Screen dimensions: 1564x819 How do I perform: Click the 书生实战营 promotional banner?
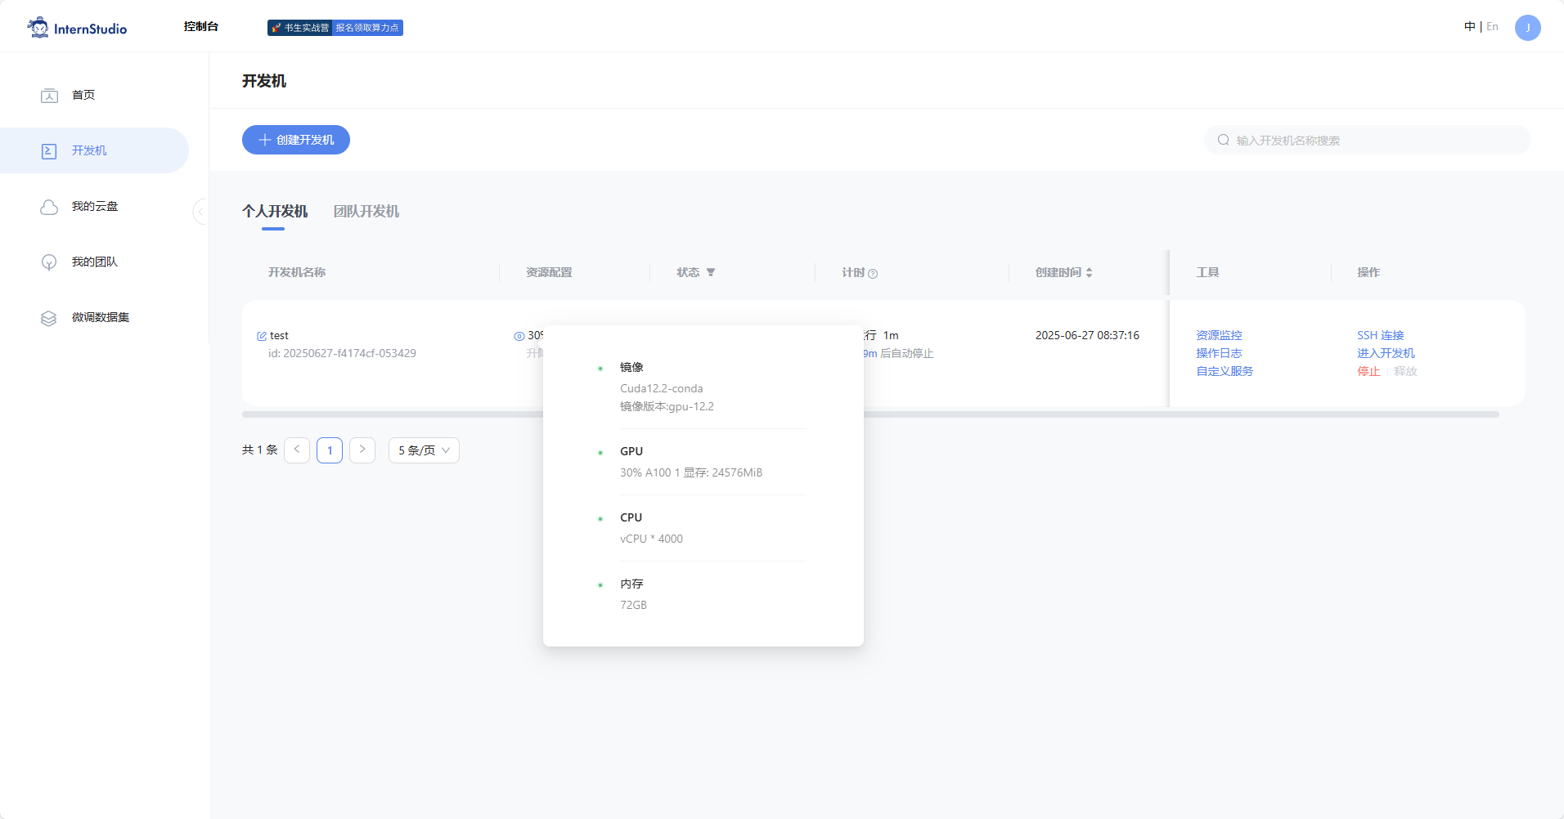pos(335,28)
